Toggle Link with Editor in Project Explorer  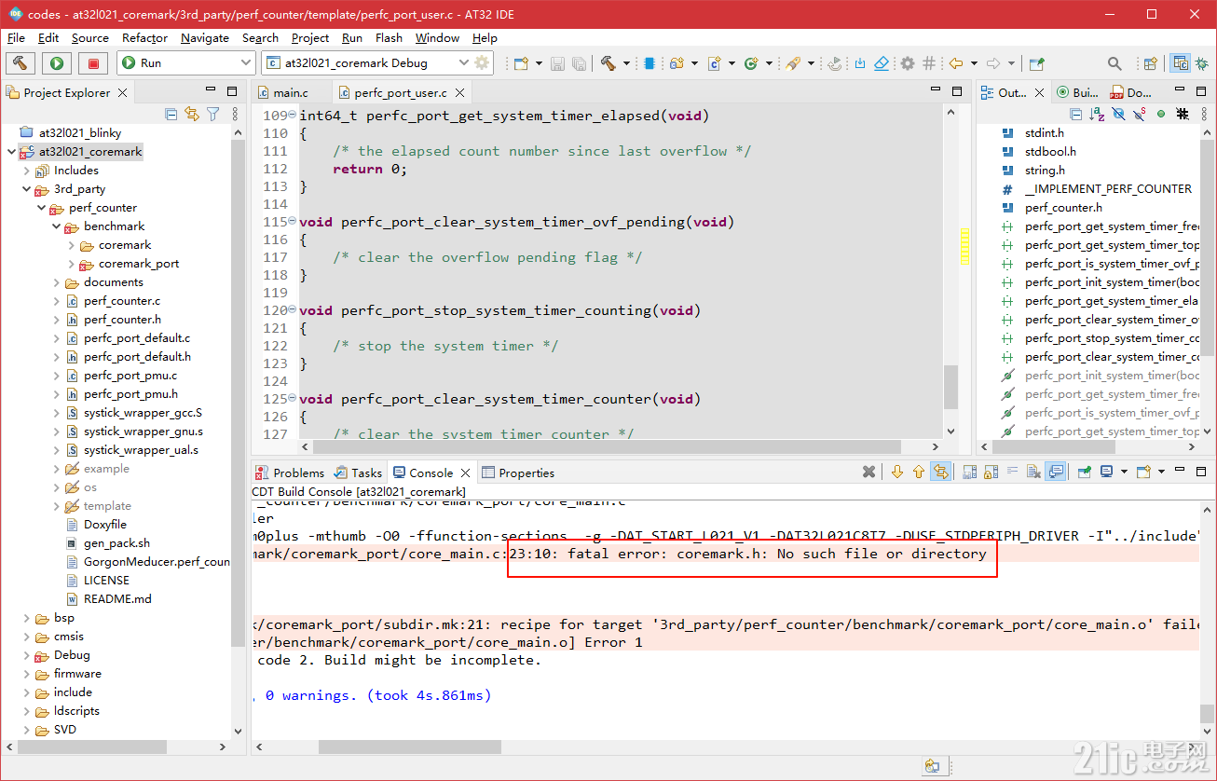pos(192,114)
